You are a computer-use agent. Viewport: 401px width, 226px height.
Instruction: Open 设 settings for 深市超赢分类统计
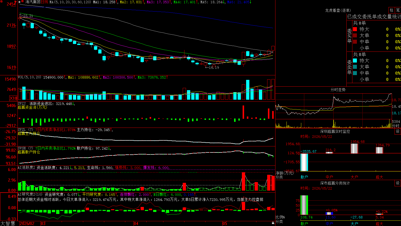click(398, 183)
